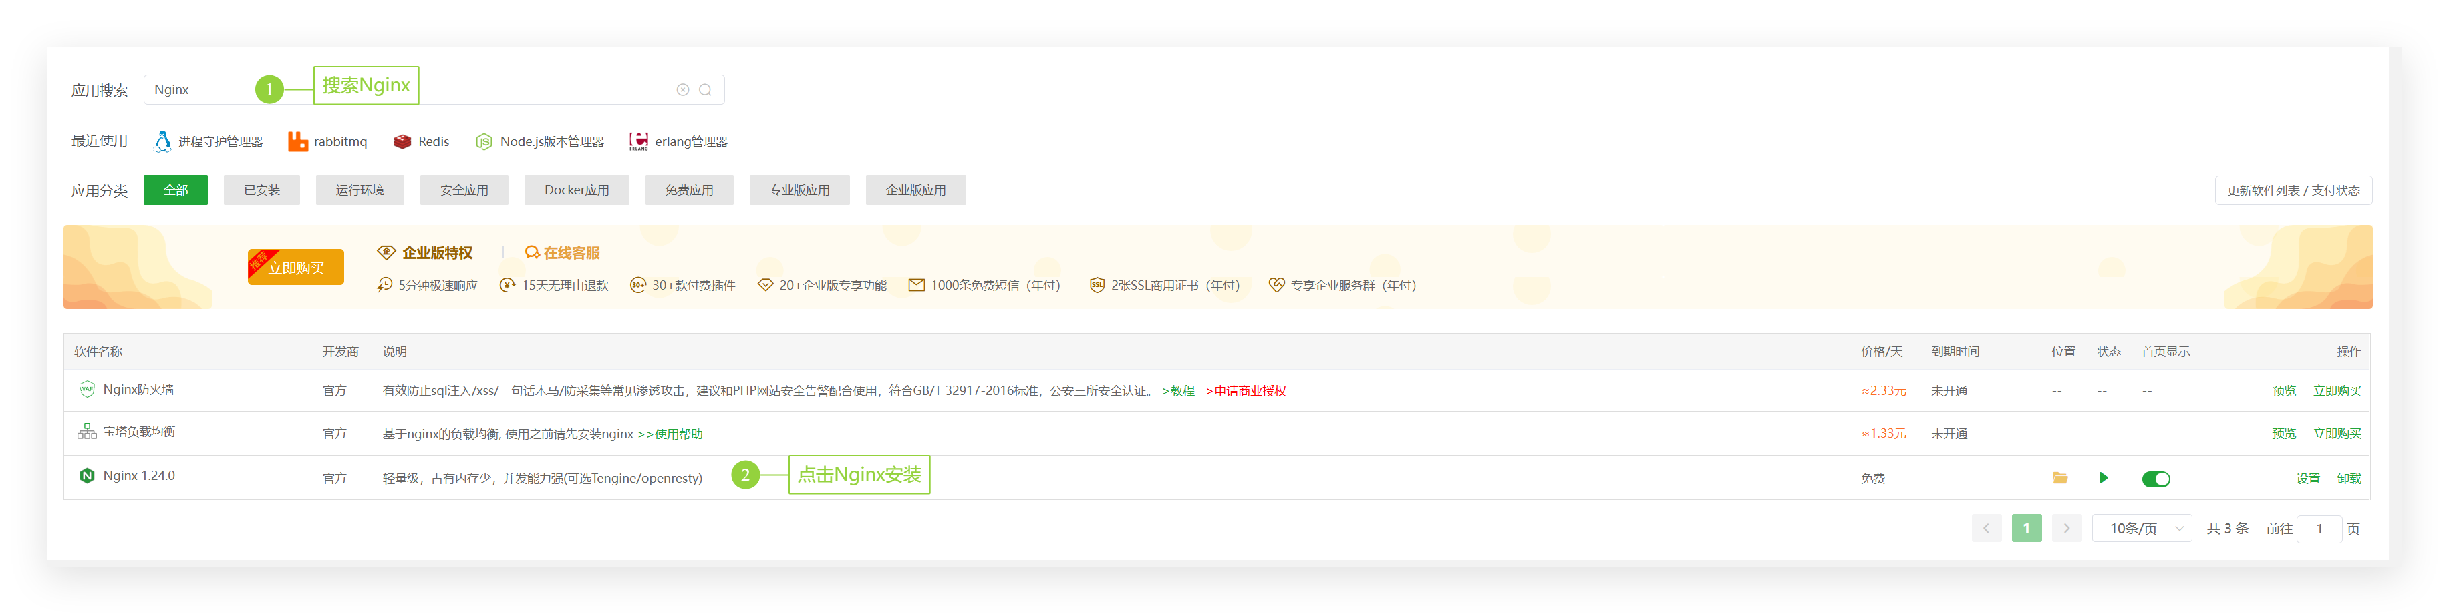Screen dimensions: 2449x614
Task: Open Node.js版本管理器 from recent apps
Action: 539,141
